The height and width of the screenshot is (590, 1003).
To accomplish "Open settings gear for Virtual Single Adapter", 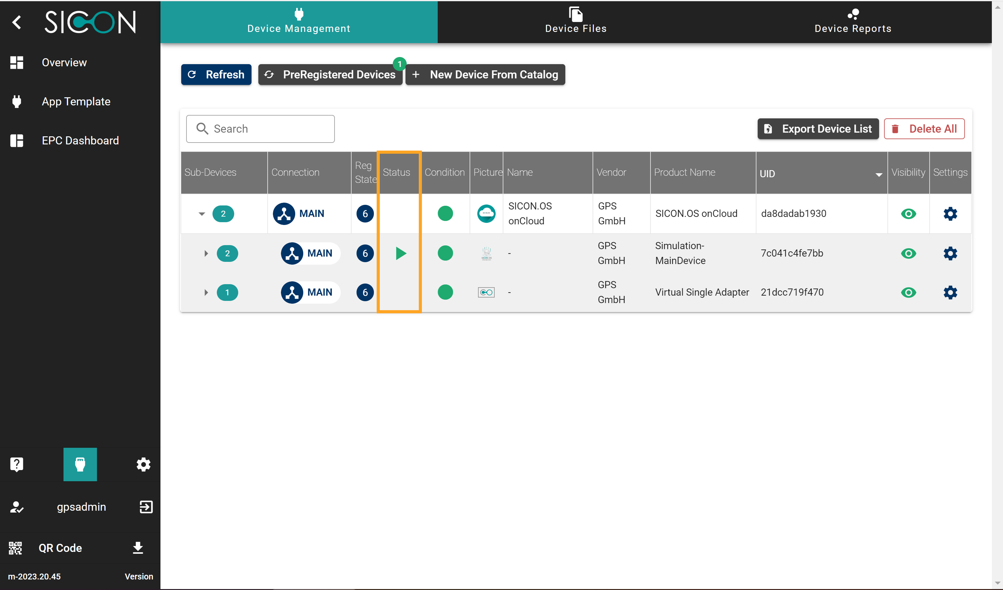I will pyautogui.click(x=950, y=293).
